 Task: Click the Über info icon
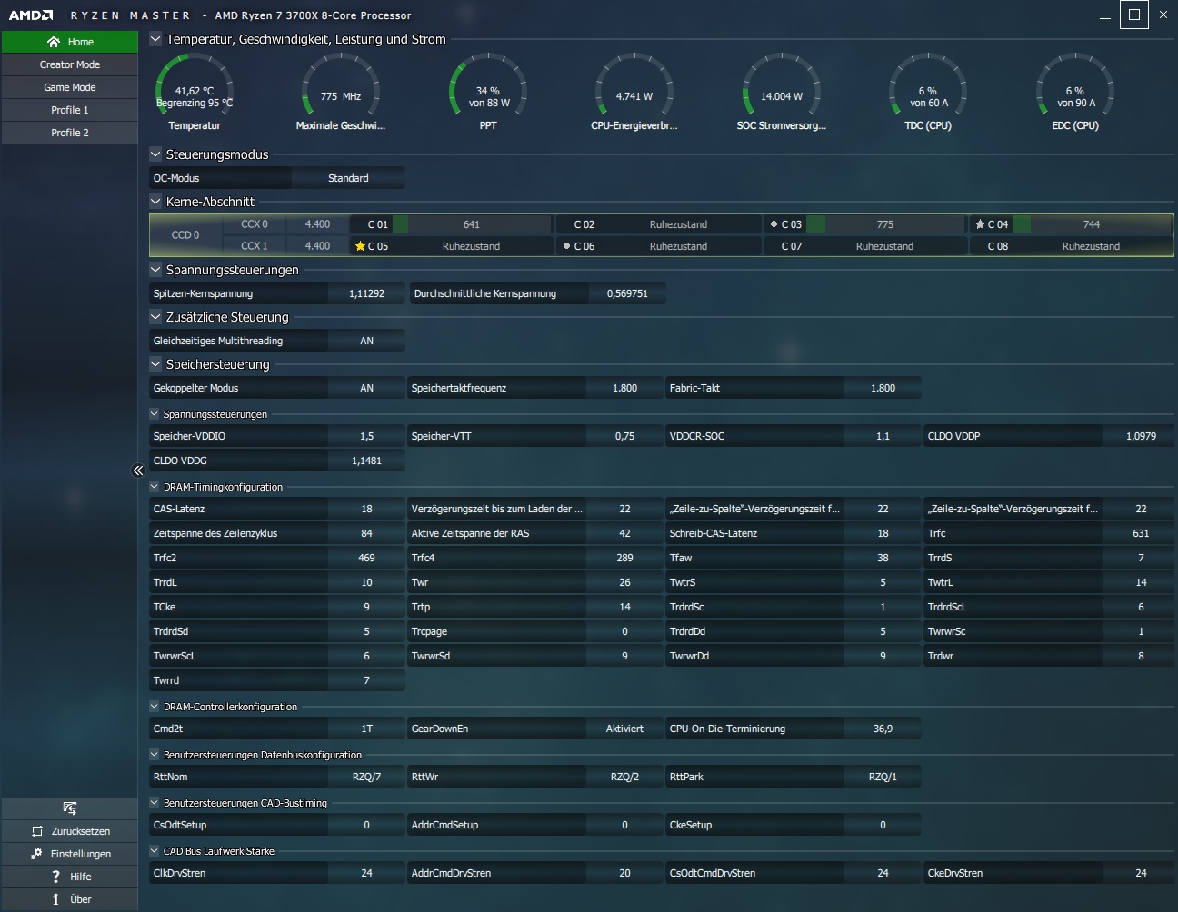click(x=55, y=899)
